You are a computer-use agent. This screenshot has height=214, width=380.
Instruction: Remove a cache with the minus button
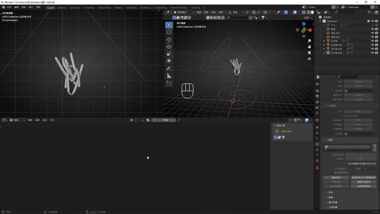(375, 150)
